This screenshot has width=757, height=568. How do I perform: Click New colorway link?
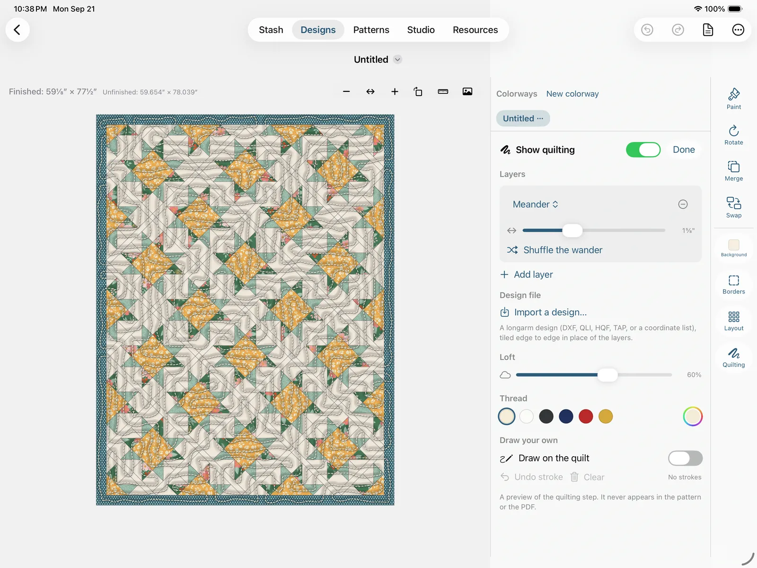[572, 94]
